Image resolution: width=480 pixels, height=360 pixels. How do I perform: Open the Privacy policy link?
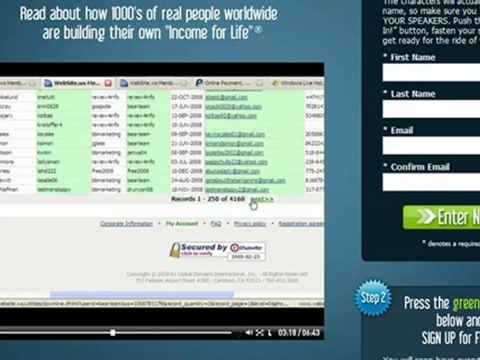250,224
